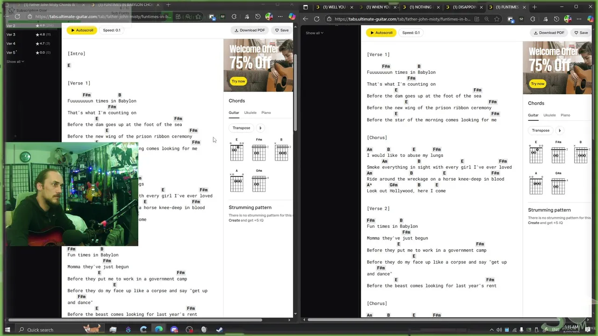This screenshot has width=598, height=336.
Task: Save the tab with the left window's heart button
Action: tap(282, 30)
